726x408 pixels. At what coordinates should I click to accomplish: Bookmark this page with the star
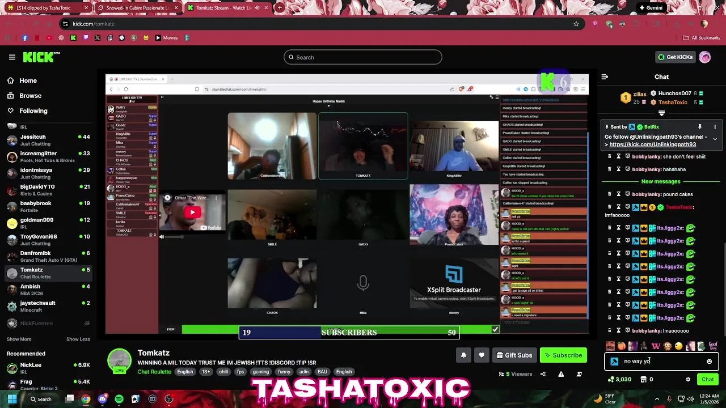(576, 24)
